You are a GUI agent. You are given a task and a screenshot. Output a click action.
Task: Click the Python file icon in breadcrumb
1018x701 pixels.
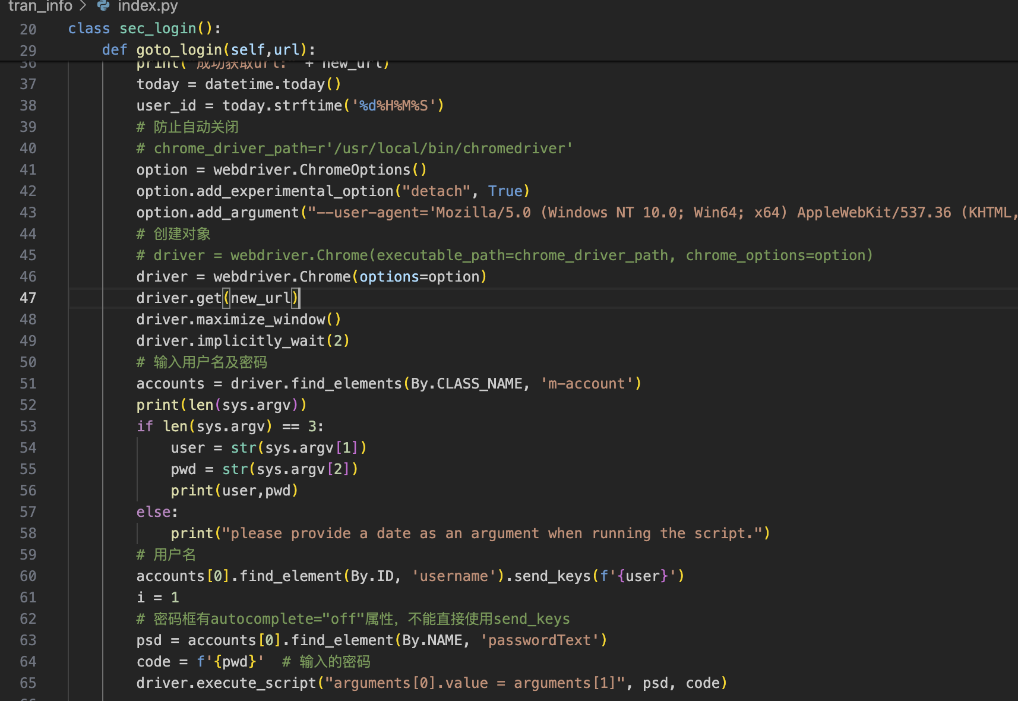103,5
